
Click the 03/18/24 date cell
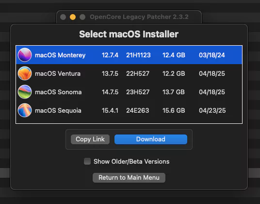212,55
